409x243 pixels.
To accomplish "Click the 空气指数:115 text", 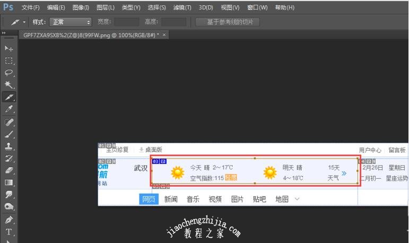I will 207,178.
